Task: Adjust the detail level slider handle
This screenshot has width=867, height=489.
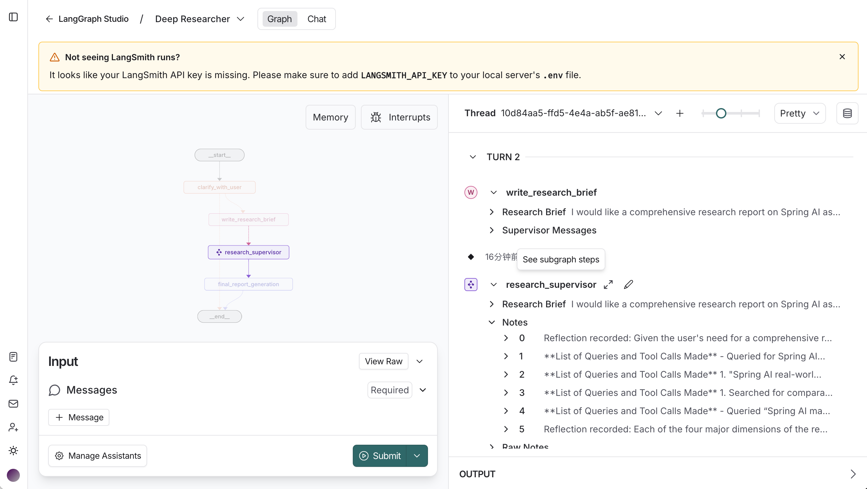Action: pos(721,113)
